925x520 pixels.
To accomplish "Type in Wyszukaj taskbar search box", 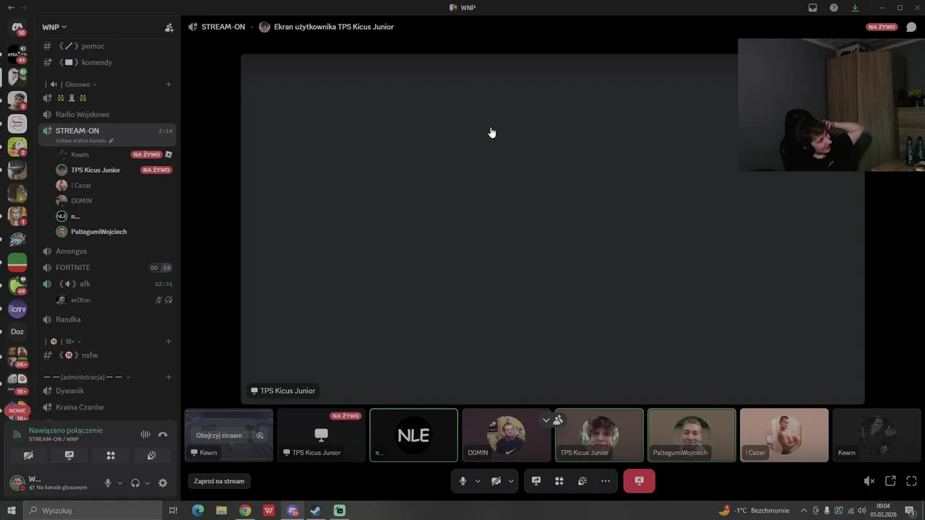I will click(x=91, y=511).
